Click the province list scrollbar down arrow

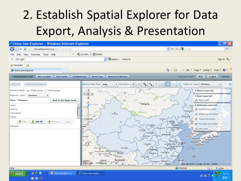(x=78, y=117)
